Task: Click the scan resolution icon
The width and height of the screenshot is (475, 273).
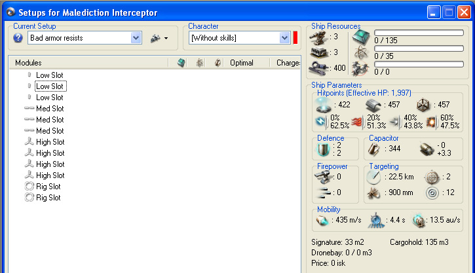Action: coord(373,193)
